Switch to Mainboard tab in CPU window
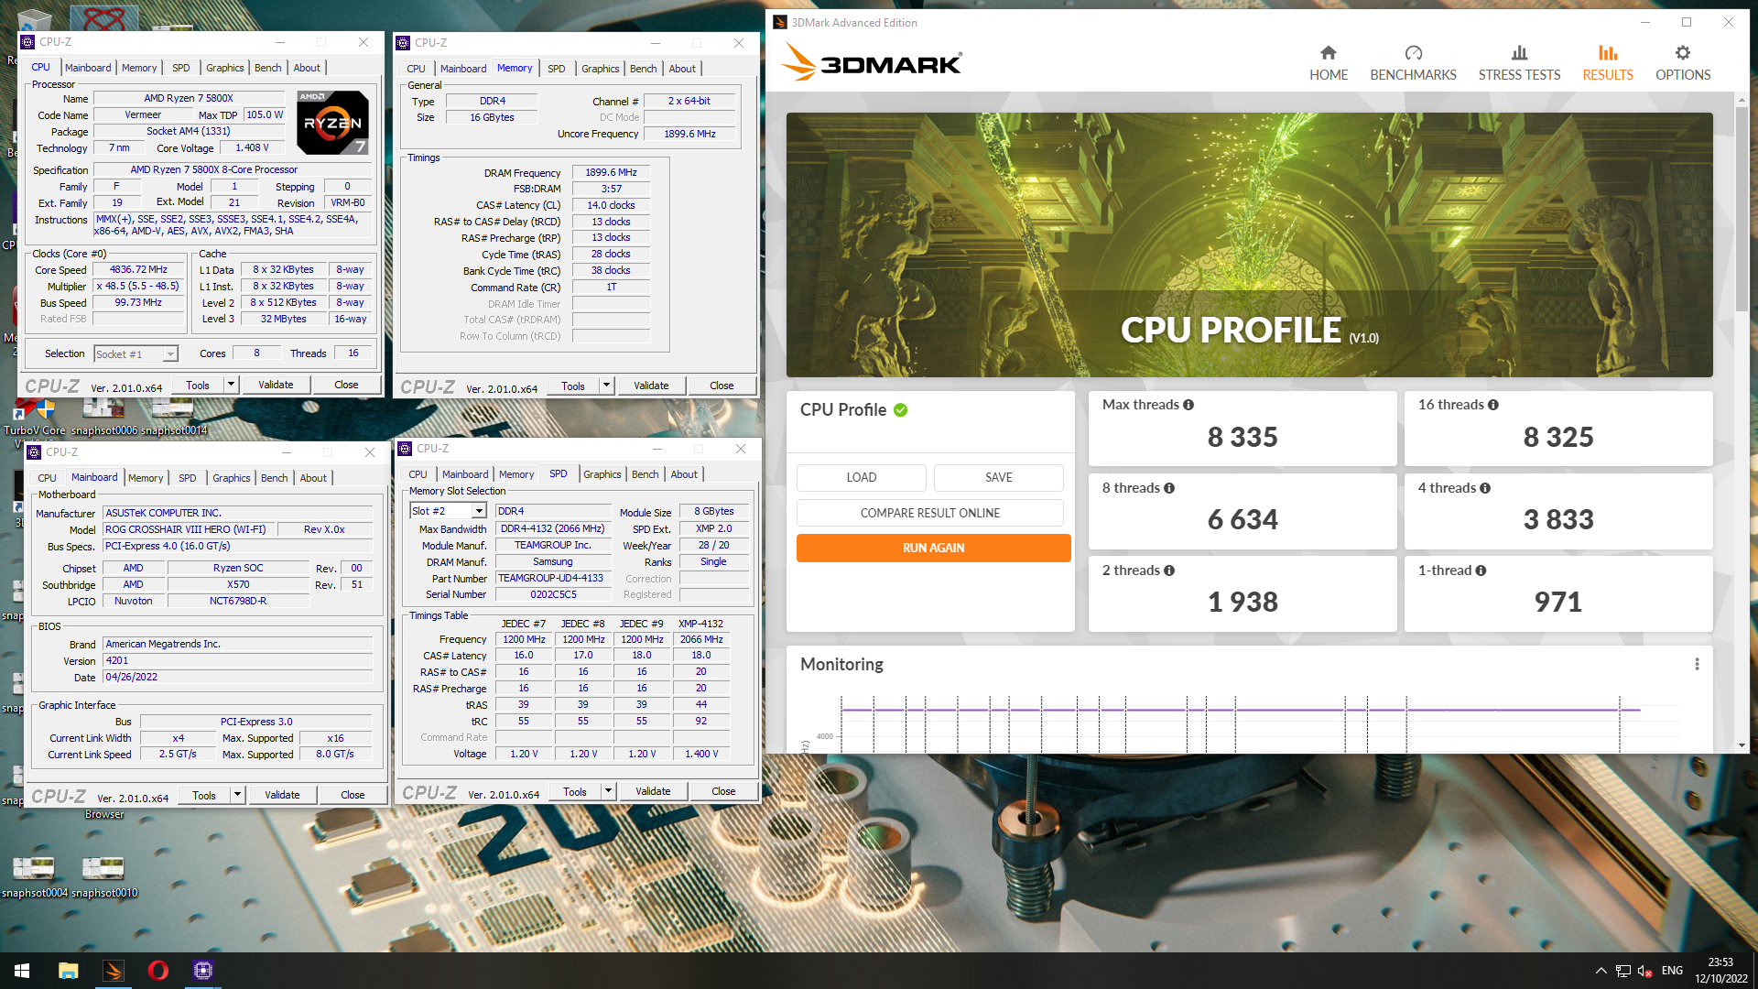1758x989 pixels. [88, 68]
